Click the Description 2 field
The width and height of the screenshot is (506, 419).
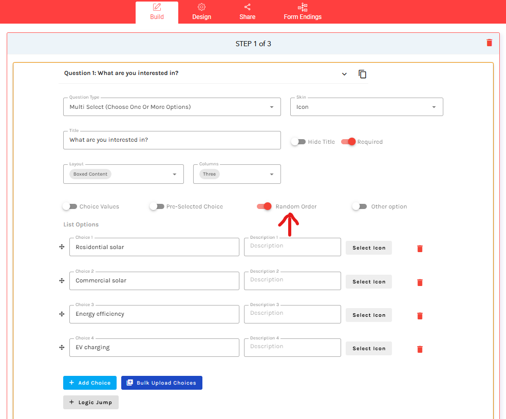click(x=292, y=281)
